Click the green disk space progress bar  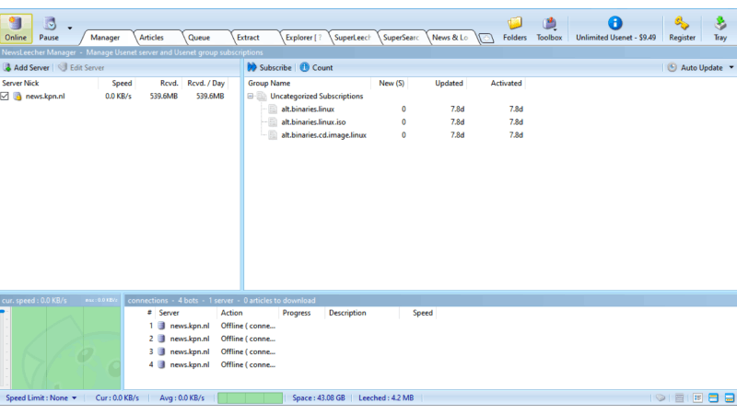click(250, 398)
